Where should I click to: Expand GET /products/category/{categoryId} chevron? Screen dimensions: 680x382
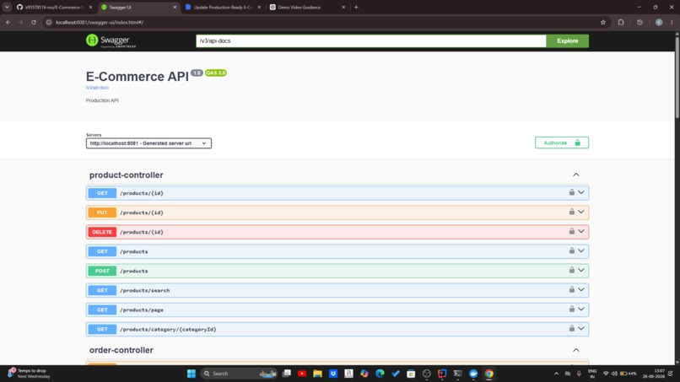click(x=581, y=329)
